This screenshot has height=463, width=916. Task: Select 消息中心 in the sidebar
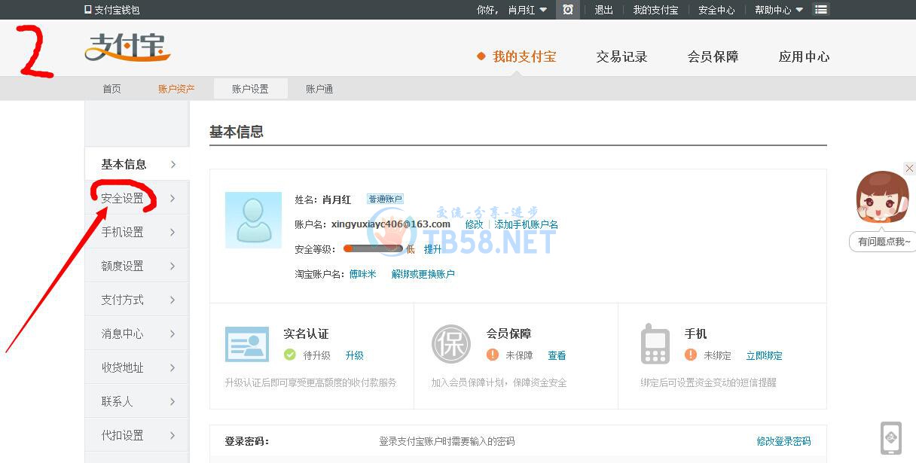(137, 334)
